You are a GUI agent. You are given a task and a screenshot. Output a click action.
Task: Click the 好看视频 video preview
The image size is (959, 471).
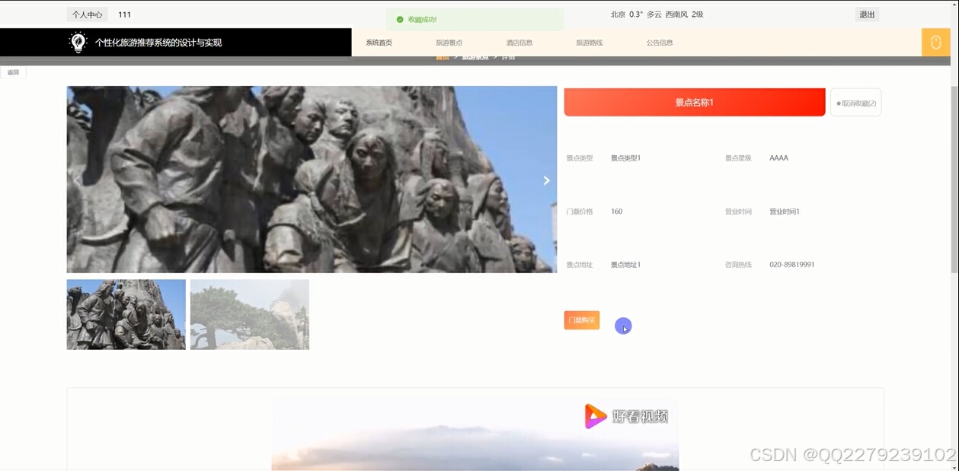click(475, 434)
